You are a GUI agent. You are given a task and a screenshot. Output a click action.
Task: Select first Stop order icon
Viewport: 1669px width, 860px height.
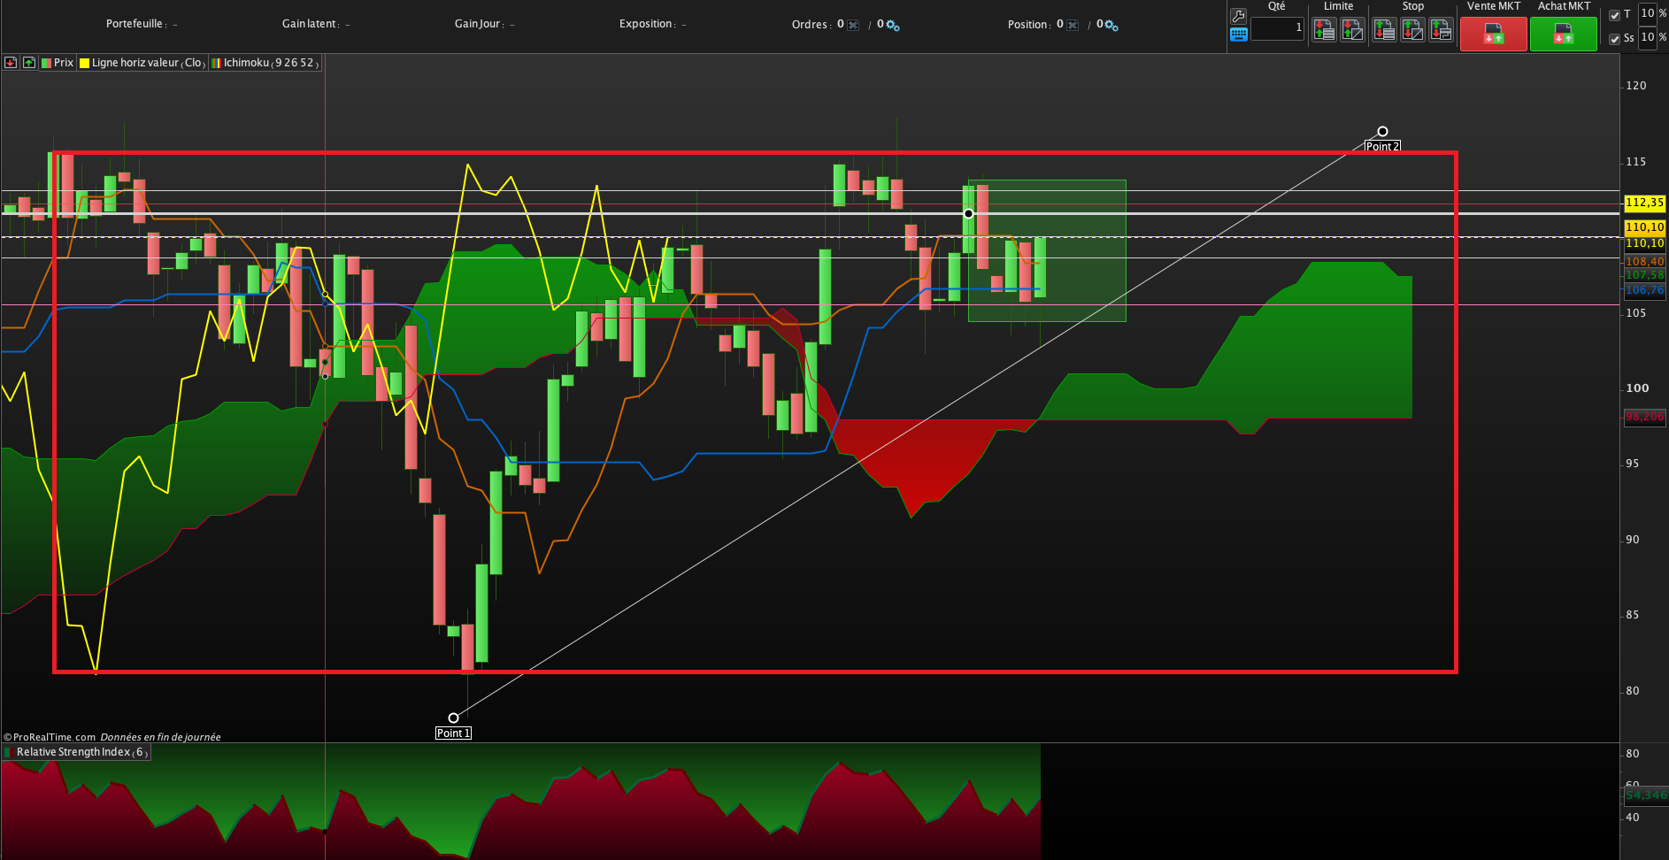1384,30
